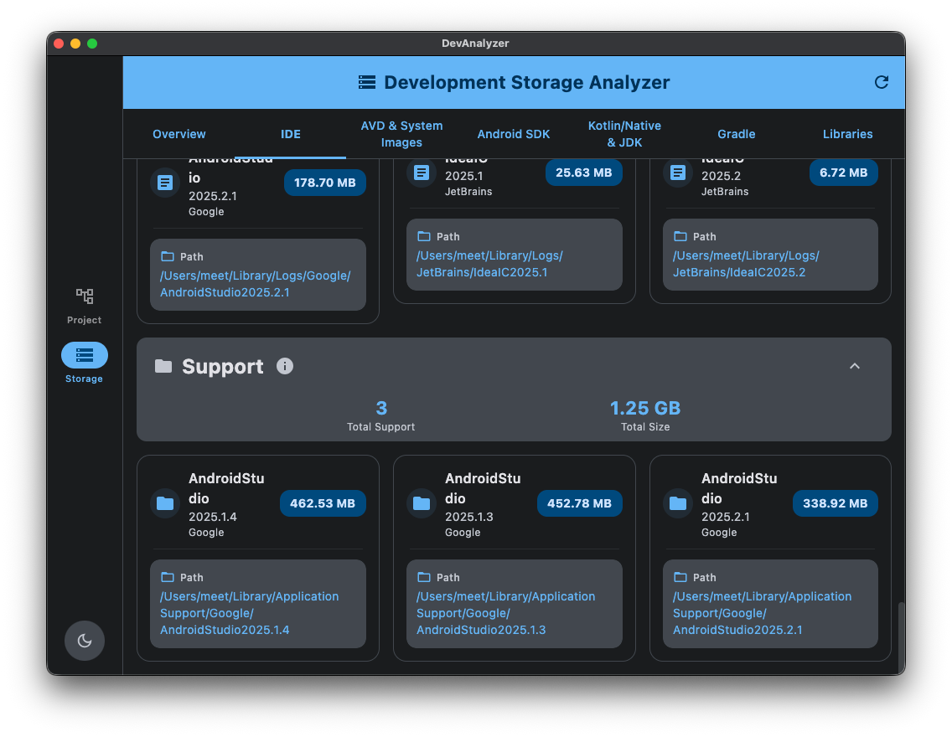
Task: Click Path folder icon in AndroidStudio2025.1.4 card
Action: tap(167, 577)
